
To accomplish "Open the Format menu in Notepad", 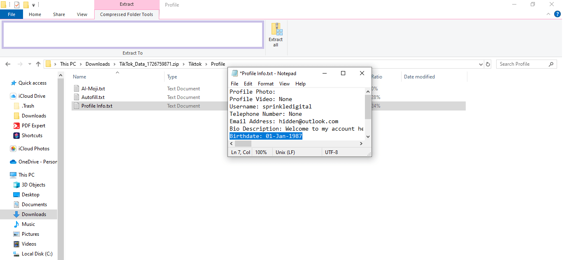I will tap(265, 84).
